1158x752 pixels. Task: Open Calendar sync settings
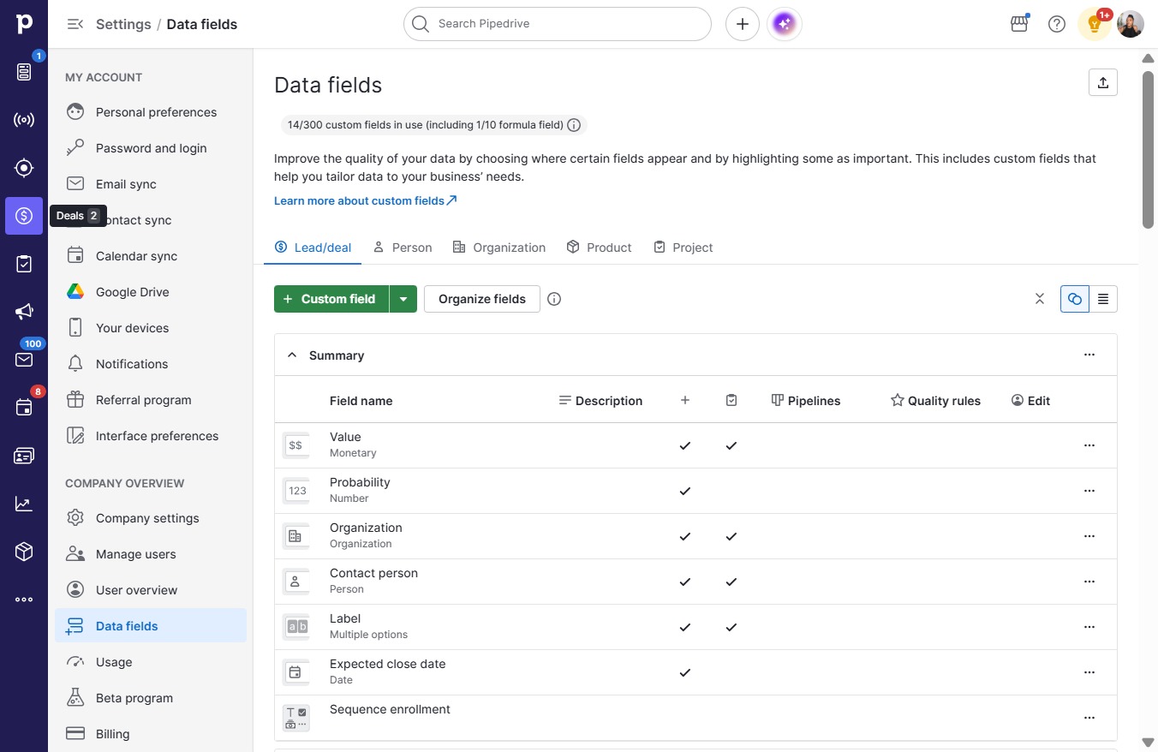151,256
